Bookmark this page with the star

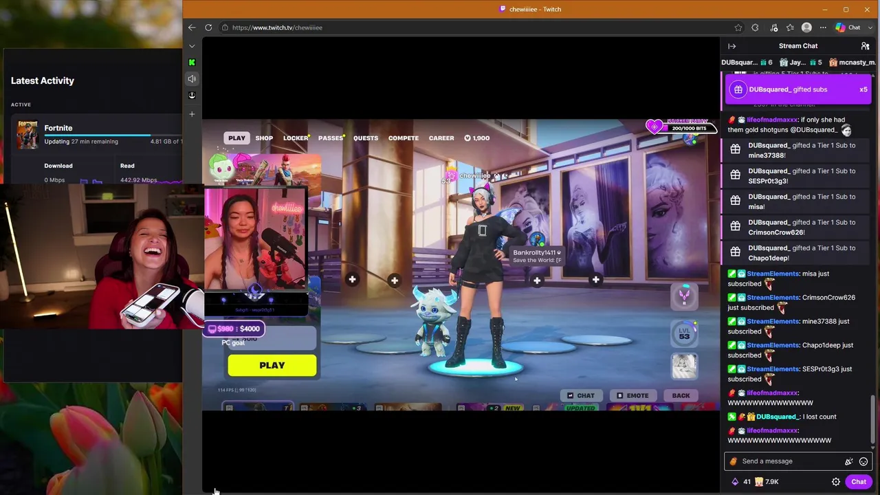(738, 27)
